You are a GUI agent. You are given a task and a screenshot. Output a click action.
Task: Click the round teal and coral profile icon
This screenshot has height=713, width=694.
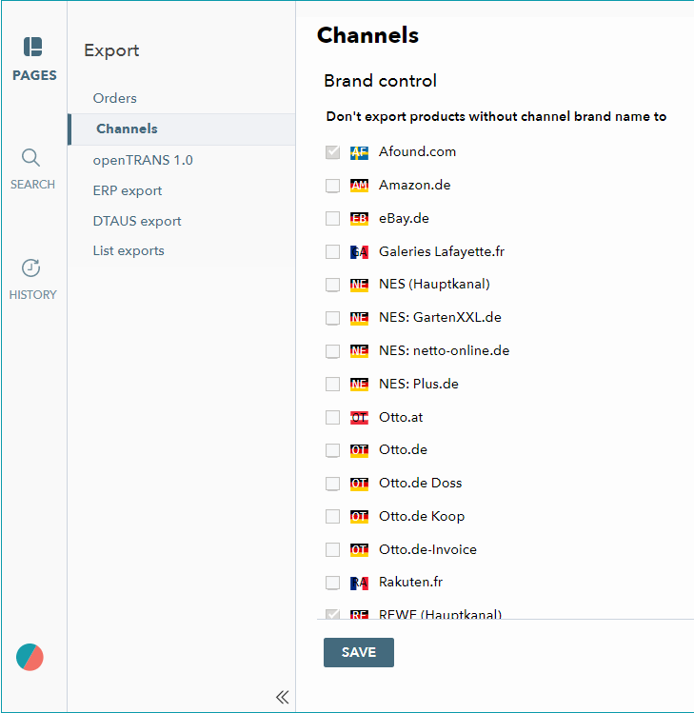tap(30, 657)
